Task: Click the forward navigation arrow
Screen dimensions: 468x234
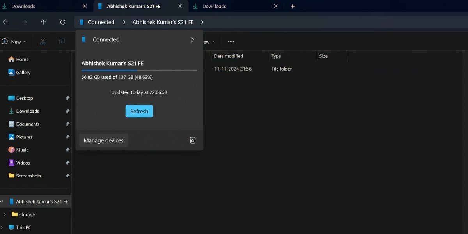Action: point(24,22)
